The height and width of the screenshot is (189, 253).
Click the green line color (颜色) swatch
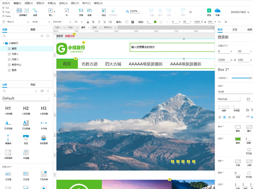tap(237, 138)
